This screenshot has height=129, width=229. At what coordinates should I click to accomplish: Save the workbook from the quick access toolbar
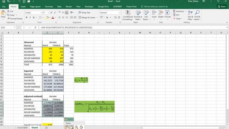pyautogui.click(x=4, y=1)
